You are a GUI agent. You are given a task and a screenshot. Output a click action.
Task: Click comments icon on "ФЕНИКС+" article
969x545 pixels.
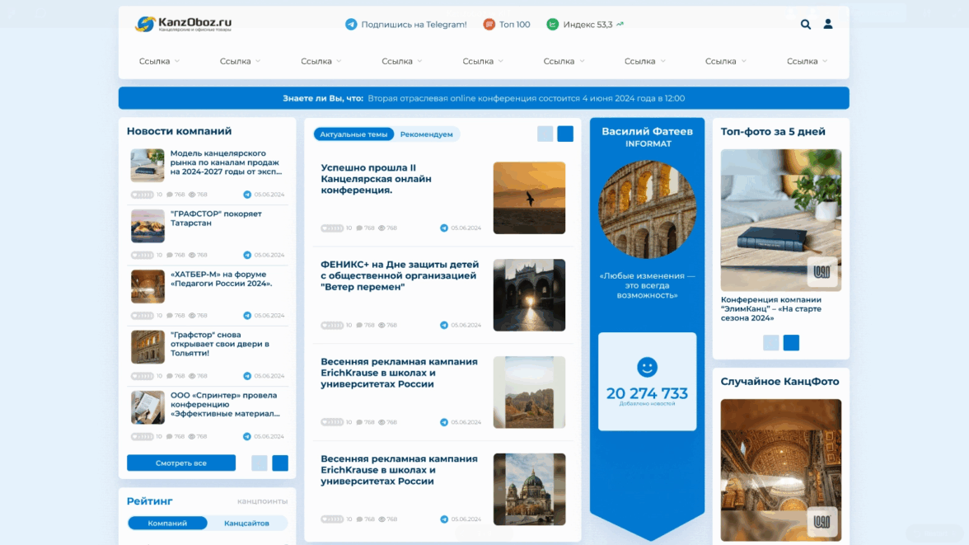(x=359, y=326)
